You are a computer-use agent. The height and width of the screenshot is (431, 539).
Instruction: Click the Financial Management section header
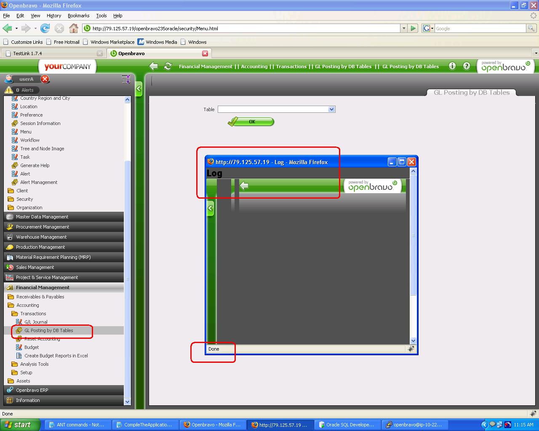pos(64,287)
